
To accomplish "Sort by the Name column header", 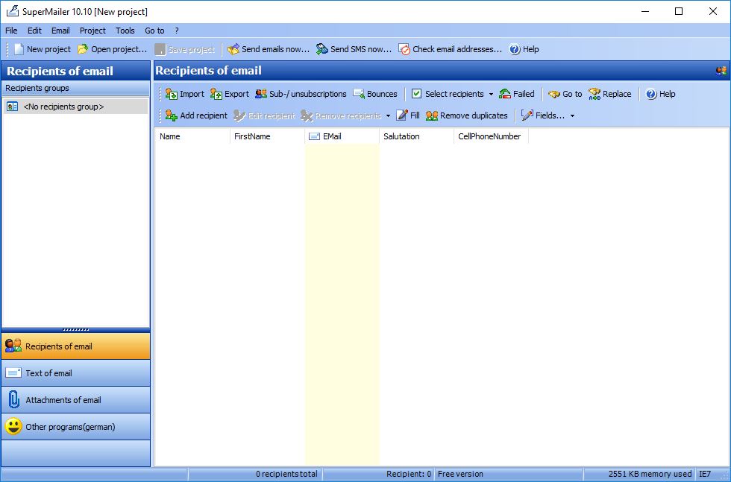I will pos(192,136).
